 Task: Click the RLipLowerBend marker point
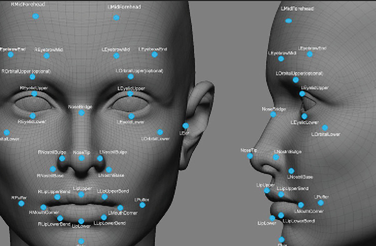click(x=60, y=218)
